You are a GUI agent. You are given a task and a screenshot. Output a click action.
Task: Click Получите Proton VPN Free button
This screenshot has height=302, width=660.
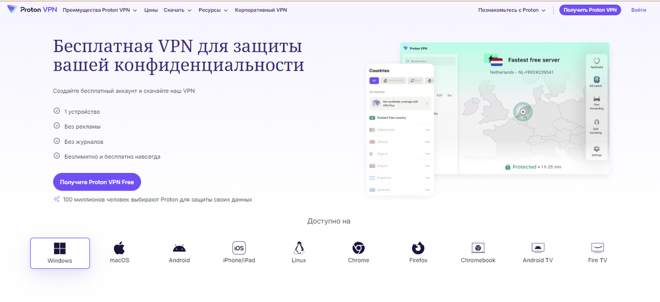coord(97,182)
